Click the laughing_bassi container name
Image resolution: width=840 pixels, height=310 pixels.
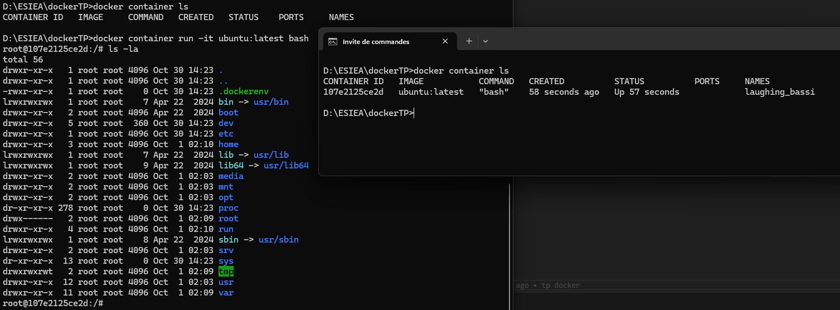779,92
